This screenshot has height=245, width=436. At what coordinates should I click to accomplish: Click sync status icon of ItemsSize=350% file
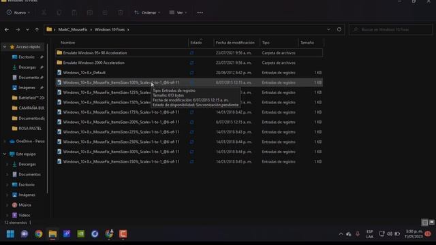(191, 162)
